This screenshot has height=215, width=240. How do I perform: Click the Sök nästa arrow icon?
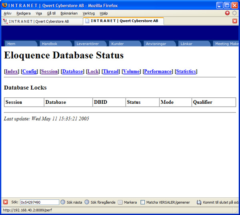[x=63, y=202]
